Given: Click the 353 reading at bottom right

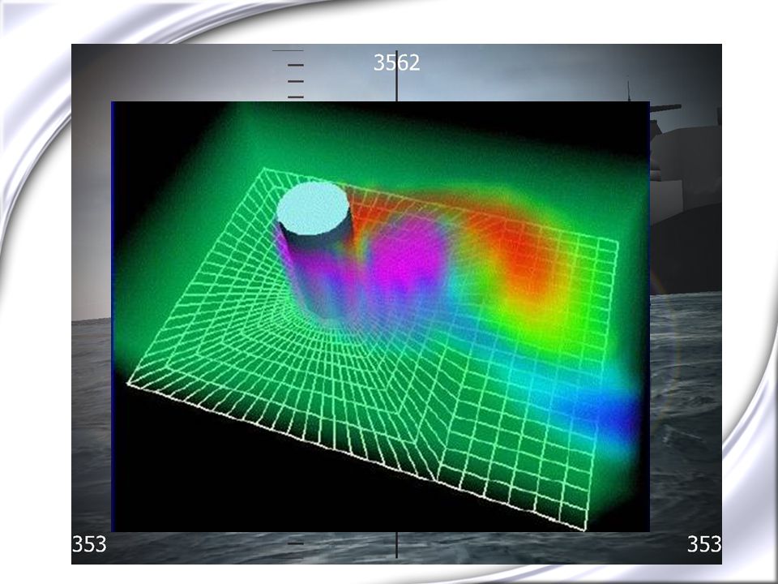Looking at the screenshot, I should pos(704,544).
